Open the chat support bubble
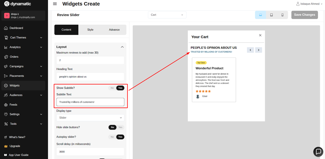This screenshot has width=325, height=159. 318,151
